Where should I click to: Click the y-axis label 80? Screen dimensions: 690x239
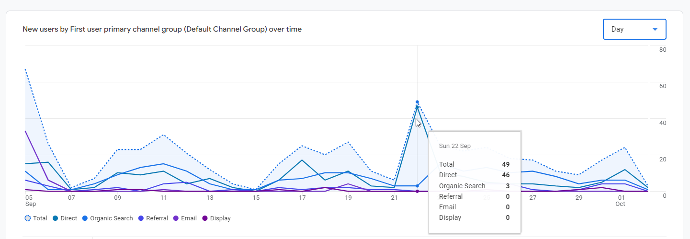663,49
